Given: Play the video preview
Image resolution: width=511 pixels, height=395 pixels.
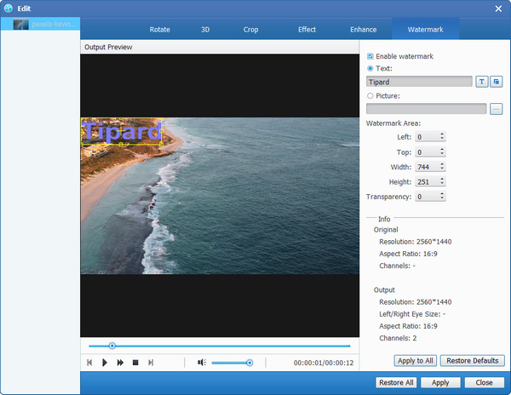Looking at the screenshot, I should tap(105, 363).
